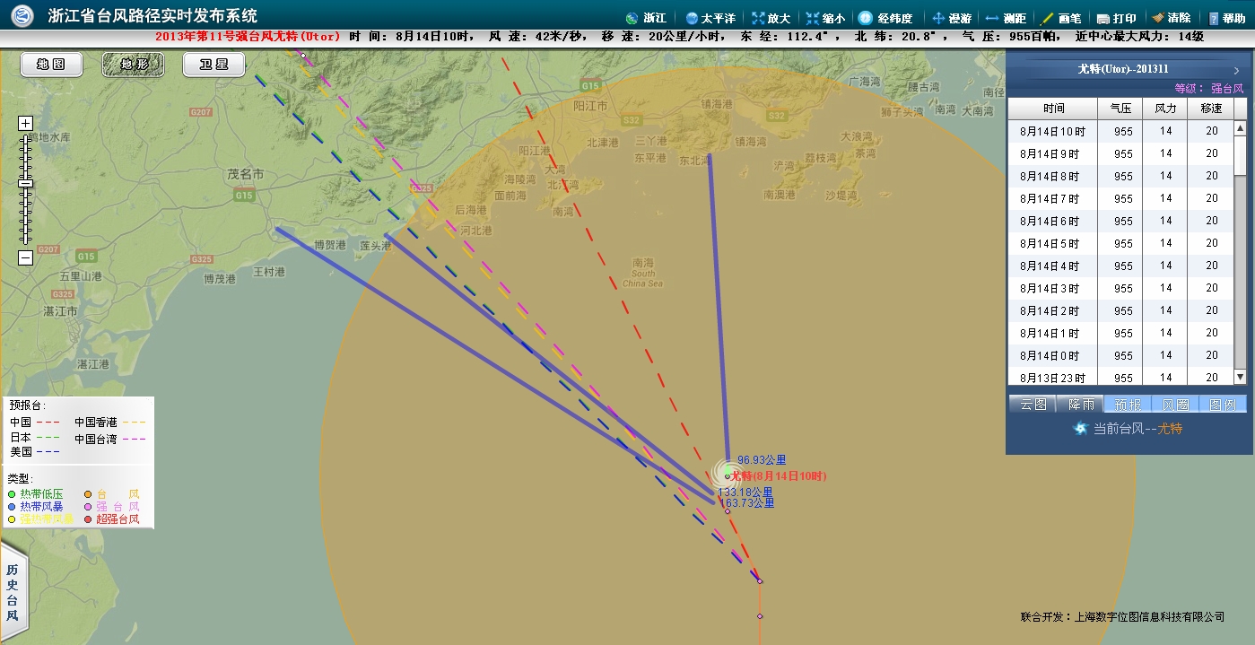Screen dimensions: 1255x645
Task: Switch basemap to 地图 mode
Action: [x=51, y=65]
